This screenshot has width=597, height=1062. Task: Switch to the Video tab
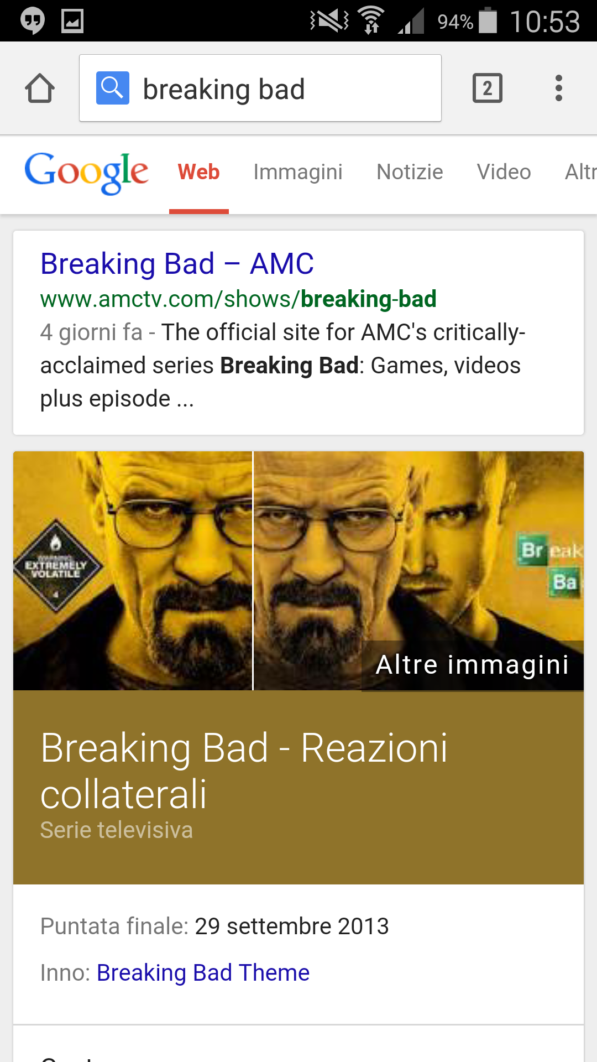coord(504,172)
